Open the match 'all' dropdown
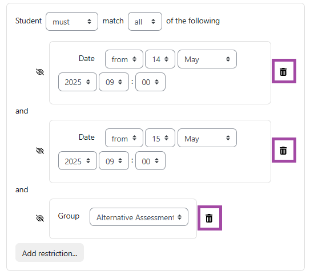The width and height of the screenshot is (310, 275). pos(145,21)
